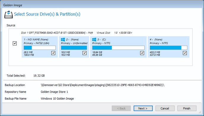Image resolution: width=204 pixels, height=116 pixels.
Task: Click the Cancel button
Action: [x=165, y=108]
